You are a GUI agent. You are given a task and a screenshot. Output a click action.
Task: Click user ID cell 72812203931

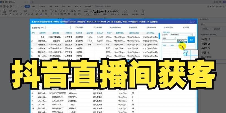tap(58, 105)
